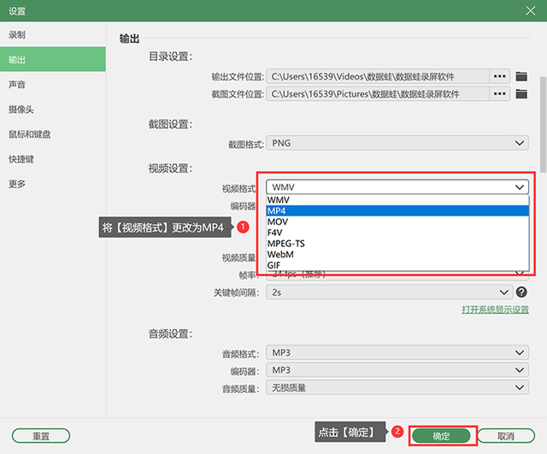Select MP4 in the video format list
Screen dimensions: 547x454
pos(397,211)
